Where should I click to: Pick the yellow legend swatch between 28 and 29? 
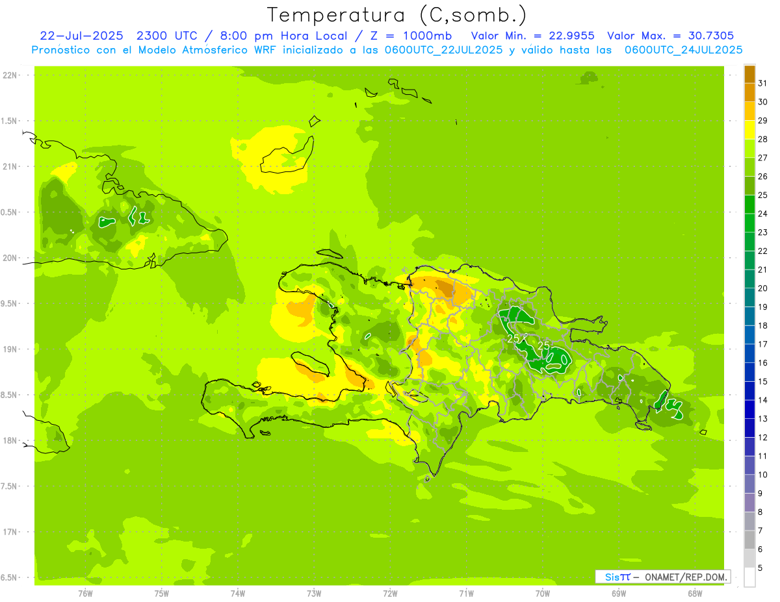pos(749,130)
